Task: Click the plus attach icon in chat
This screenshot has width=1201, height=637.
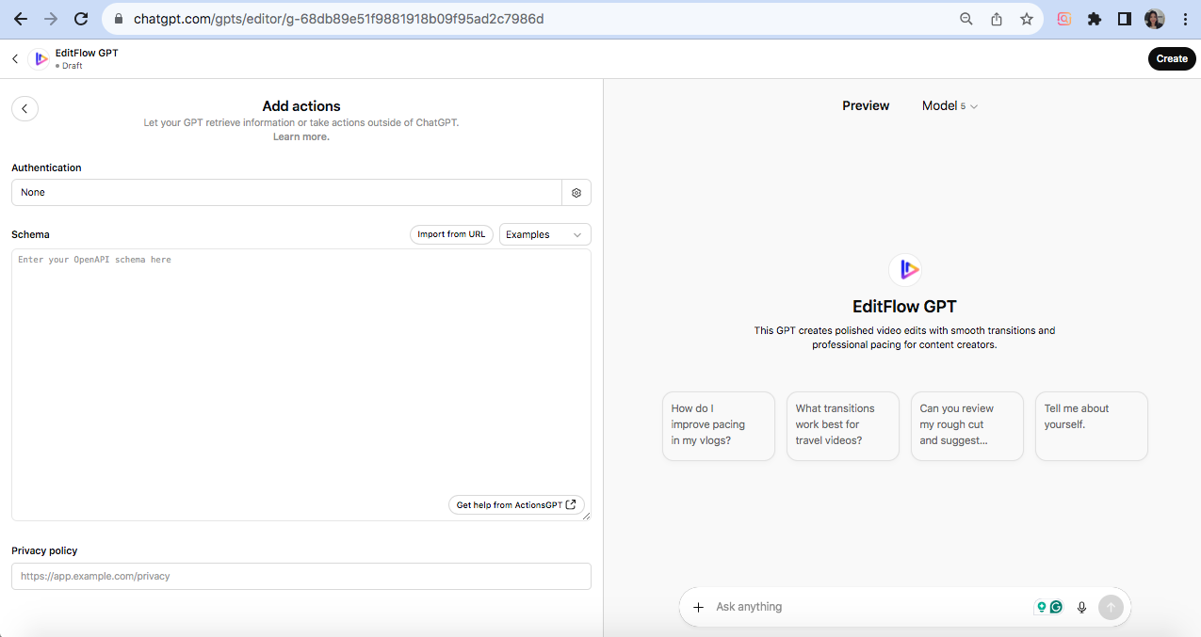Action: pos(698,608)
